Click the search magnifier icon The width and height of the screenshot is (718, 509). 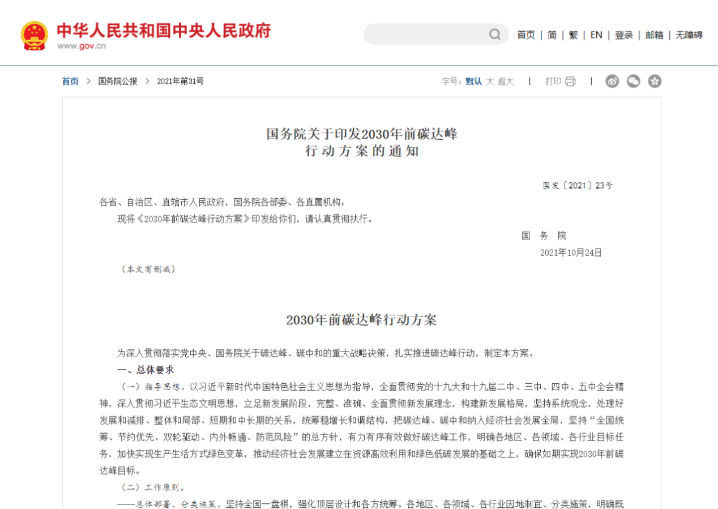(495, 35)
